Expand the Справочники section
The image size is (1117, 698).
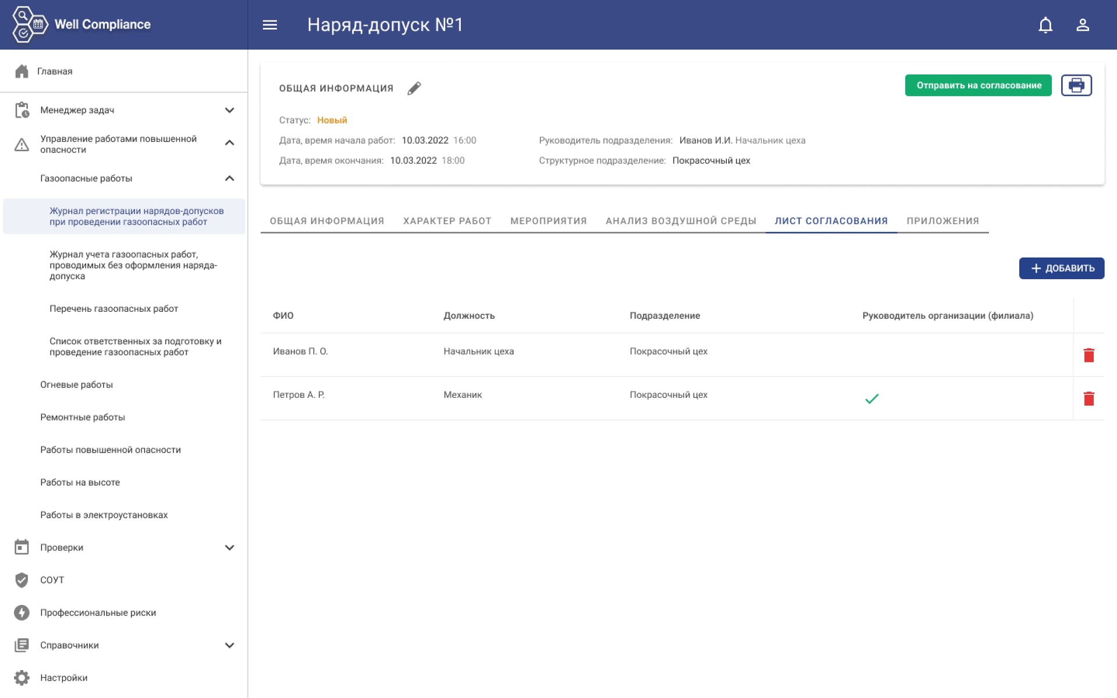[229, 645]
